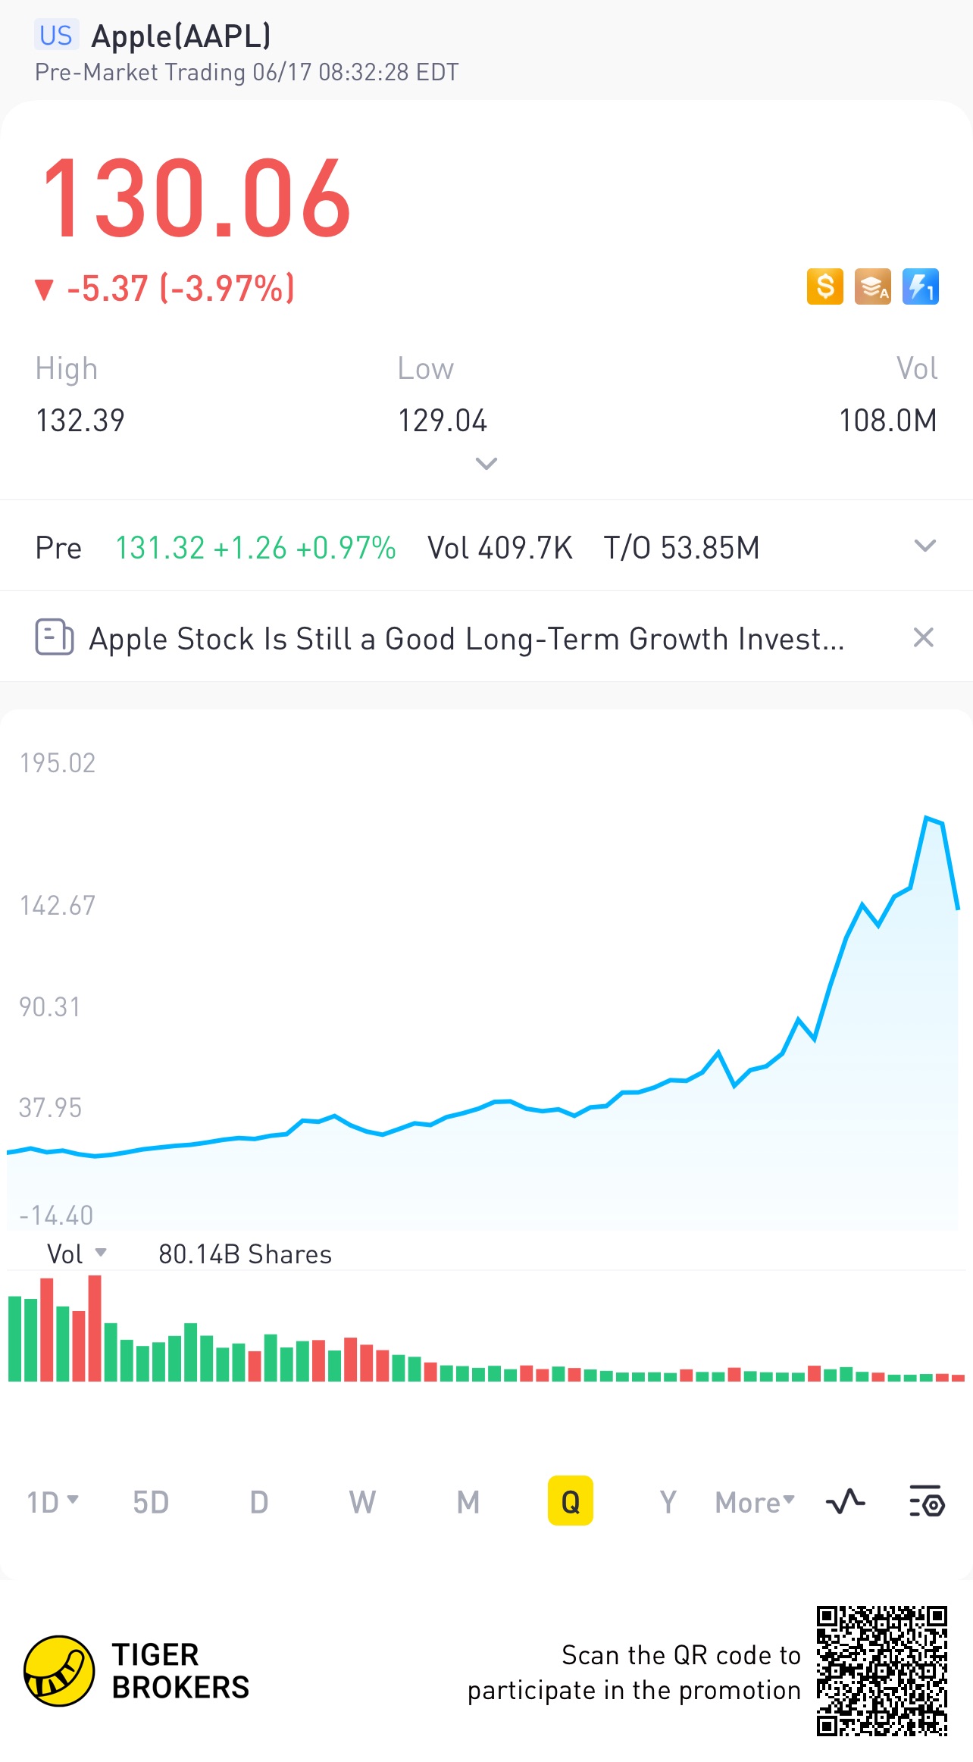
Task: Select the M monthly chart tab
Action: (x=468, y=1502)
